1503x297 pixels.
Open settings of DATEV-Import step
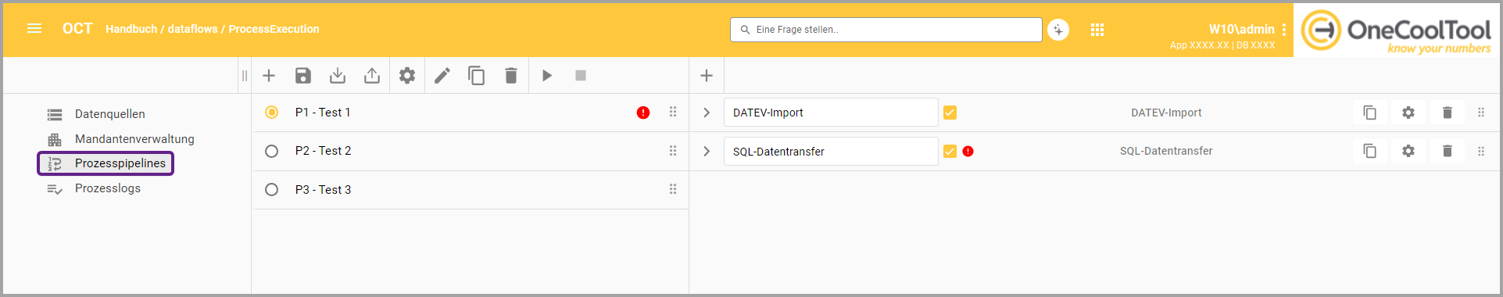[x=1408, y=113]
